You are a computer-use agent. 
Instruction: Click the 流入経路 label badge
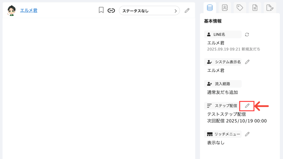click(223, 84)
